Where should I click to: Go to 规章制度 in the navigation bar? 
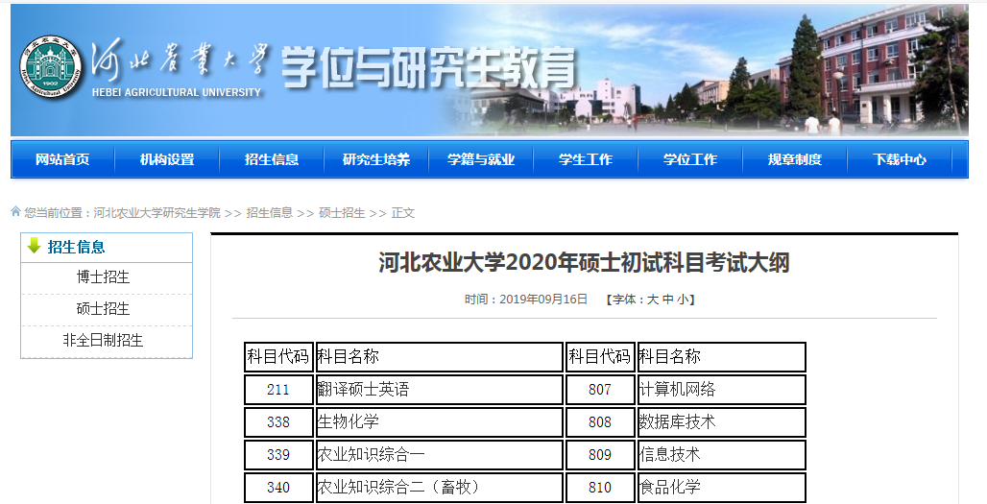pyautogui.click(x=795, y=159)
